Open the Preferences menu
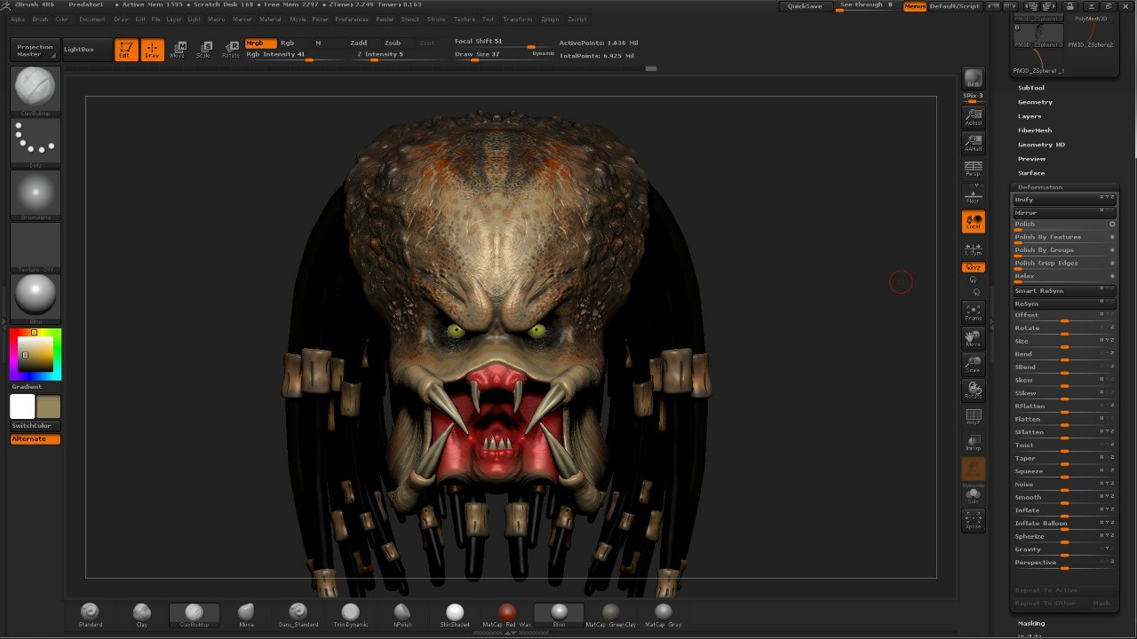Image resolution: width=1137 pixels, height=639 pixels. click(352, 19)
